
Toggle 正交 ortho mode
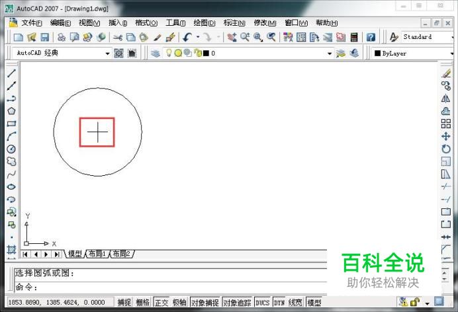coord(161,302)
